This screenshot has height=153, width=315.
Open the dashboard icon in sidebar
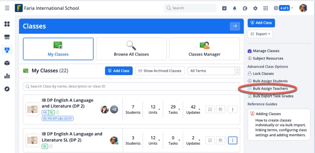point(7,24)
